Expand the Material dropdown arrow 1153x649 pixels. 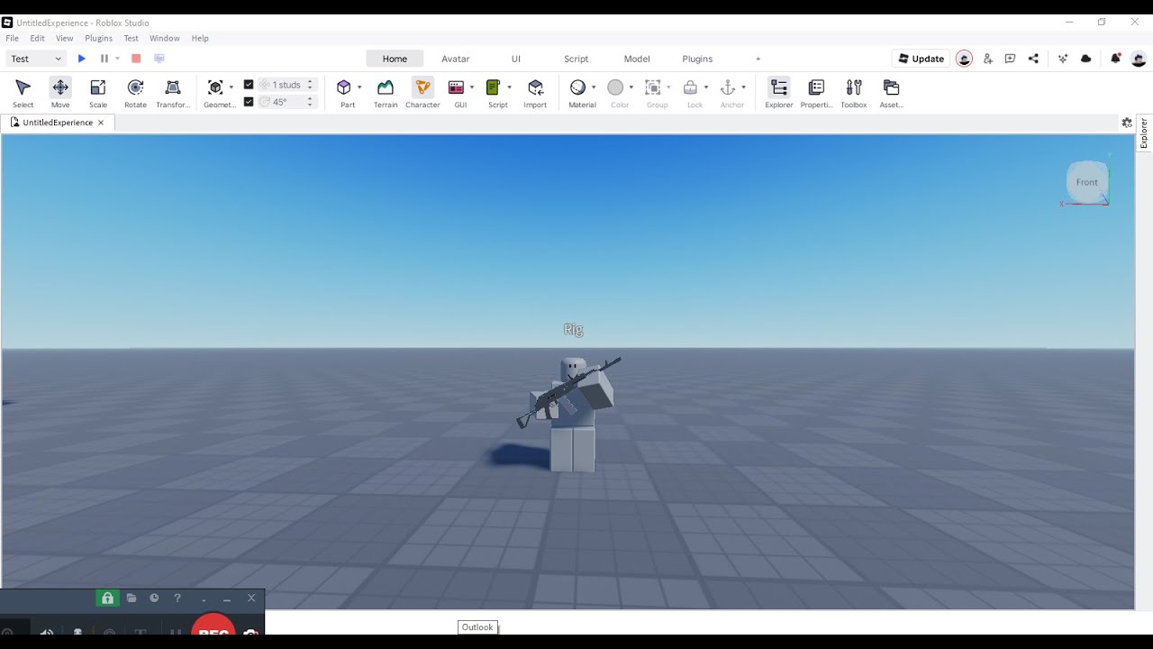click(594, 87)
